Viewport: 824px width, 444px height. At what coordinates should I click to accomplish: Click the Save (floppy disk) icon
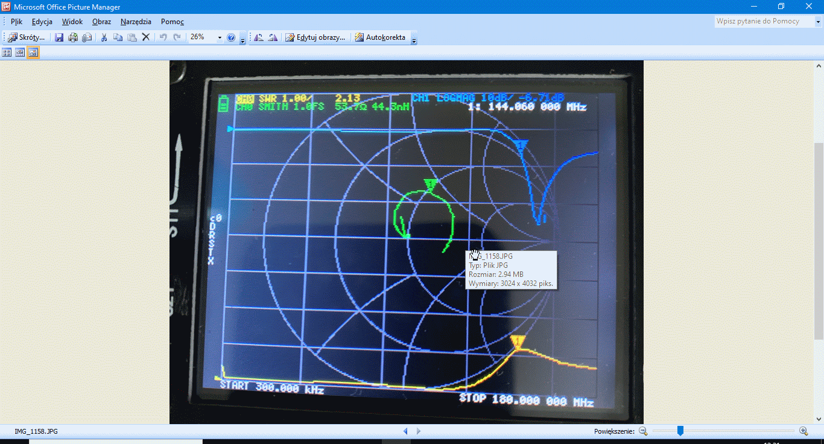59,37
